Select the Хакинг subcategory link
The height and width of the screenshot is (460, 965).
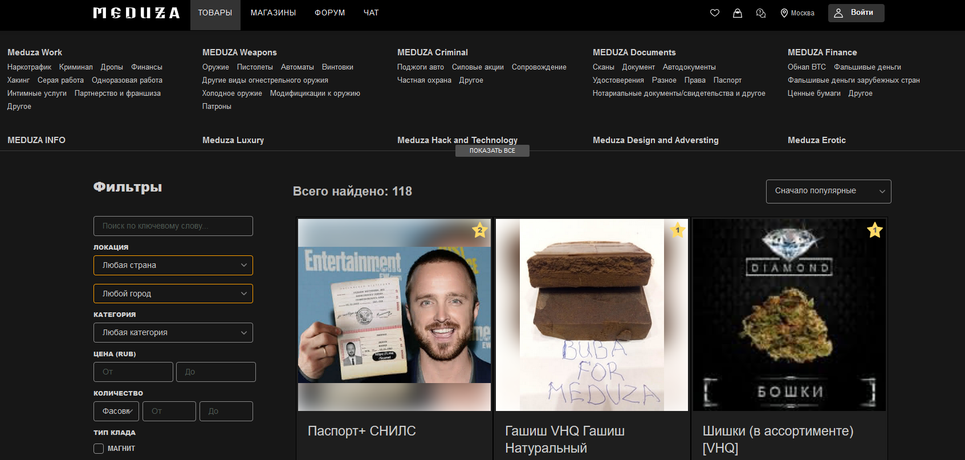pos(18,80)
